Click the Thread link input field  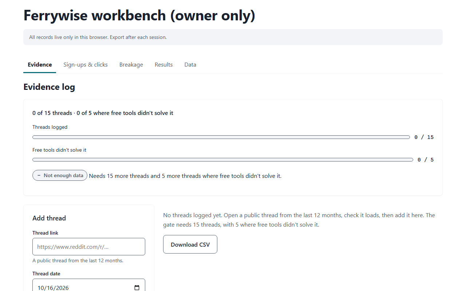[89, 247]
